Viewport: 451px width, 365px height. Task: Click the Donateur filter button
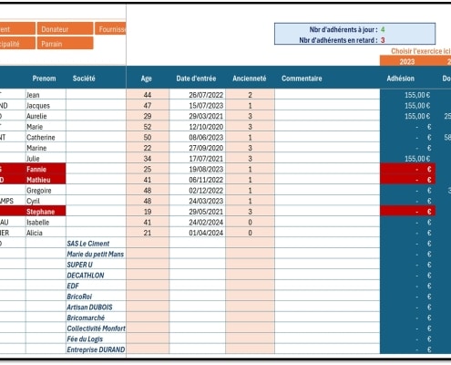[65, 29]
